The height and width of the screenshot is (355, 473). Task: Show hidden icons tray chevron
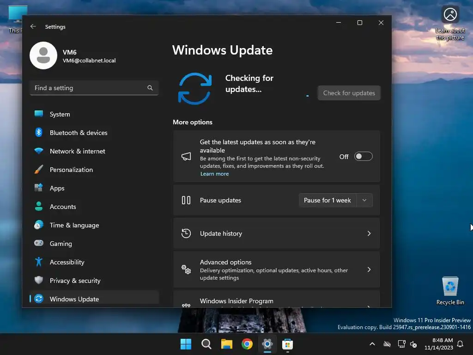click(372, 344)
